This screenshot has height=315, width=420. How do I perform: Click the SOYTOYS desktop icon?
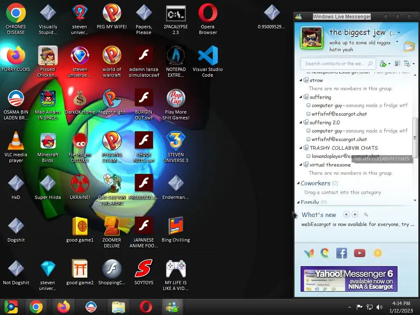pos(144,272)
